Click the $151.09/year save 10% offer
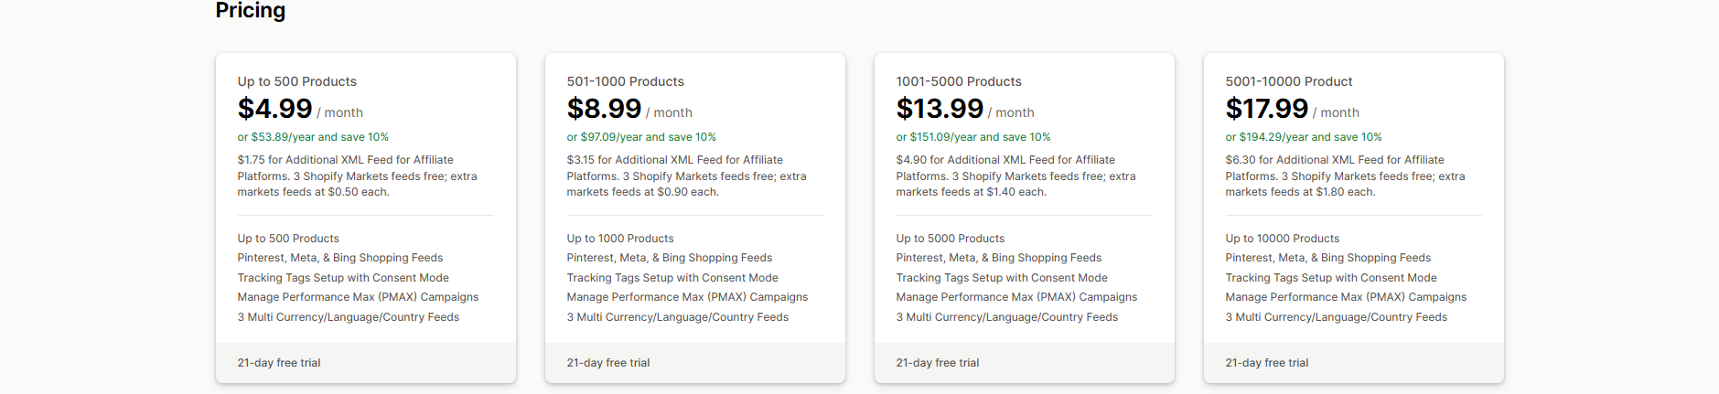Screen dimensions: 1719x394 [973, 137]
